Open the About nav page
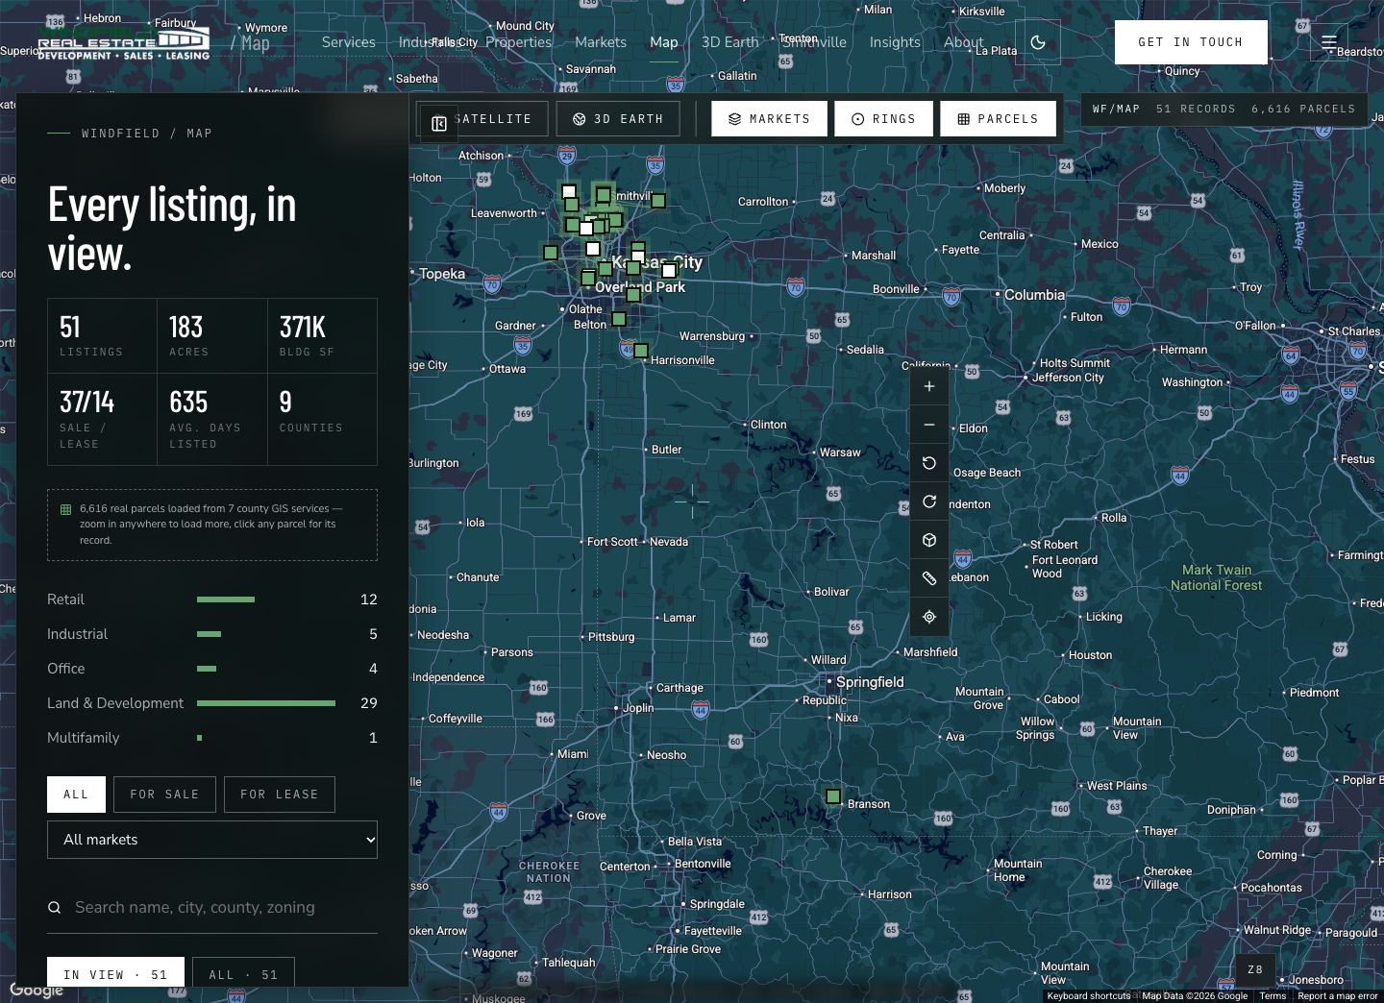 (963, 42)
